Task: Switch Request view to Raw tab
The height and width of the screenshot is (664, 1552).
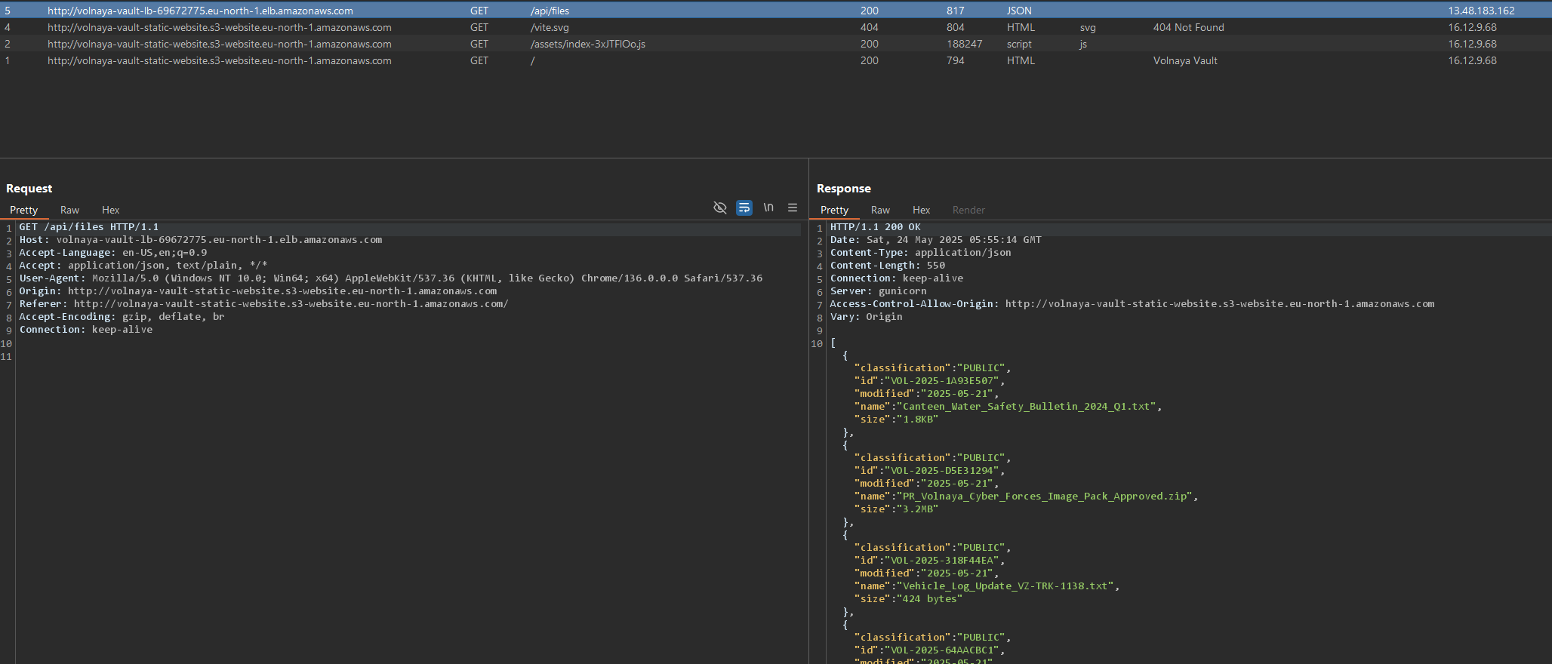Action: click(x=69, y=210)
